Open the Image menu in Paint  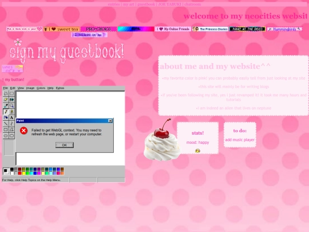tap(30, 88)
